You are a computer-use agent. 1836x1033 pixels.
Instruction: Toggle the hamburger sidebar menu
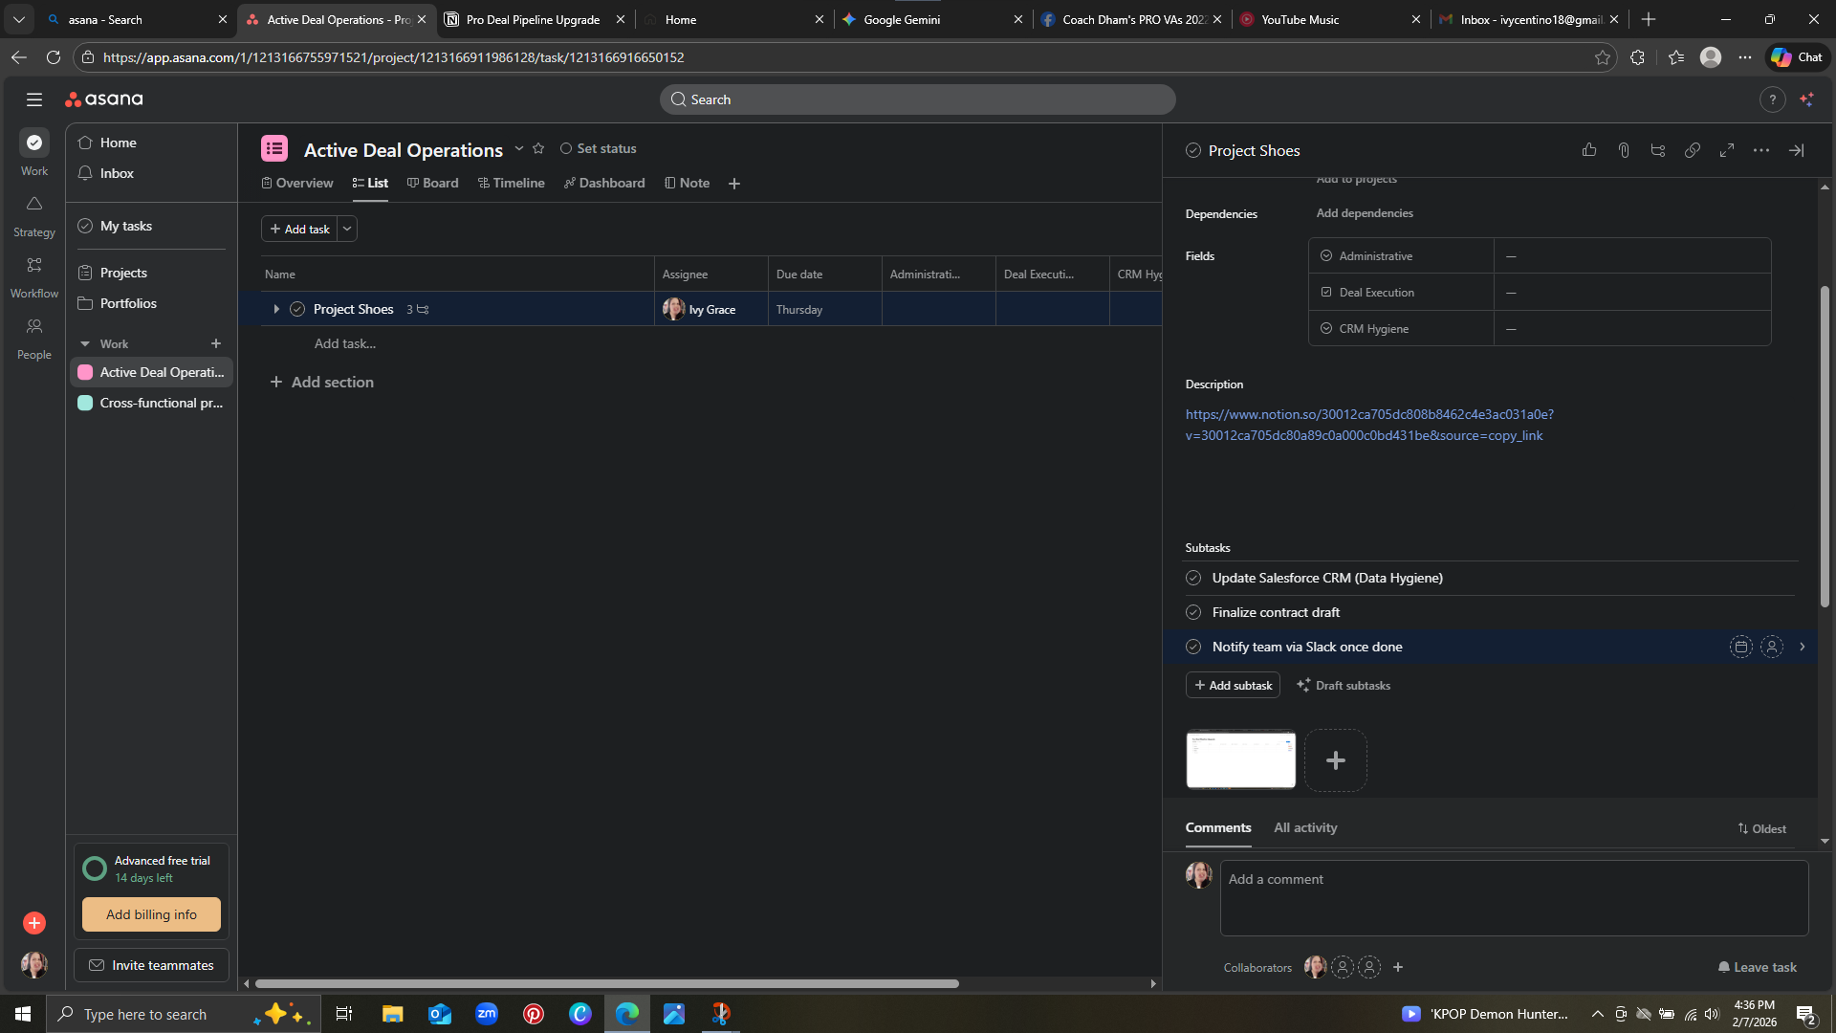(34, 99)
